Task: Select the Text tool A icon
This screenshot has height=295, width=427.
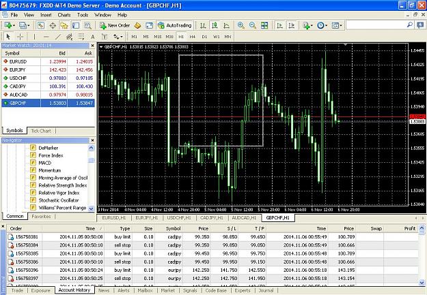Action: coord(93,36)
